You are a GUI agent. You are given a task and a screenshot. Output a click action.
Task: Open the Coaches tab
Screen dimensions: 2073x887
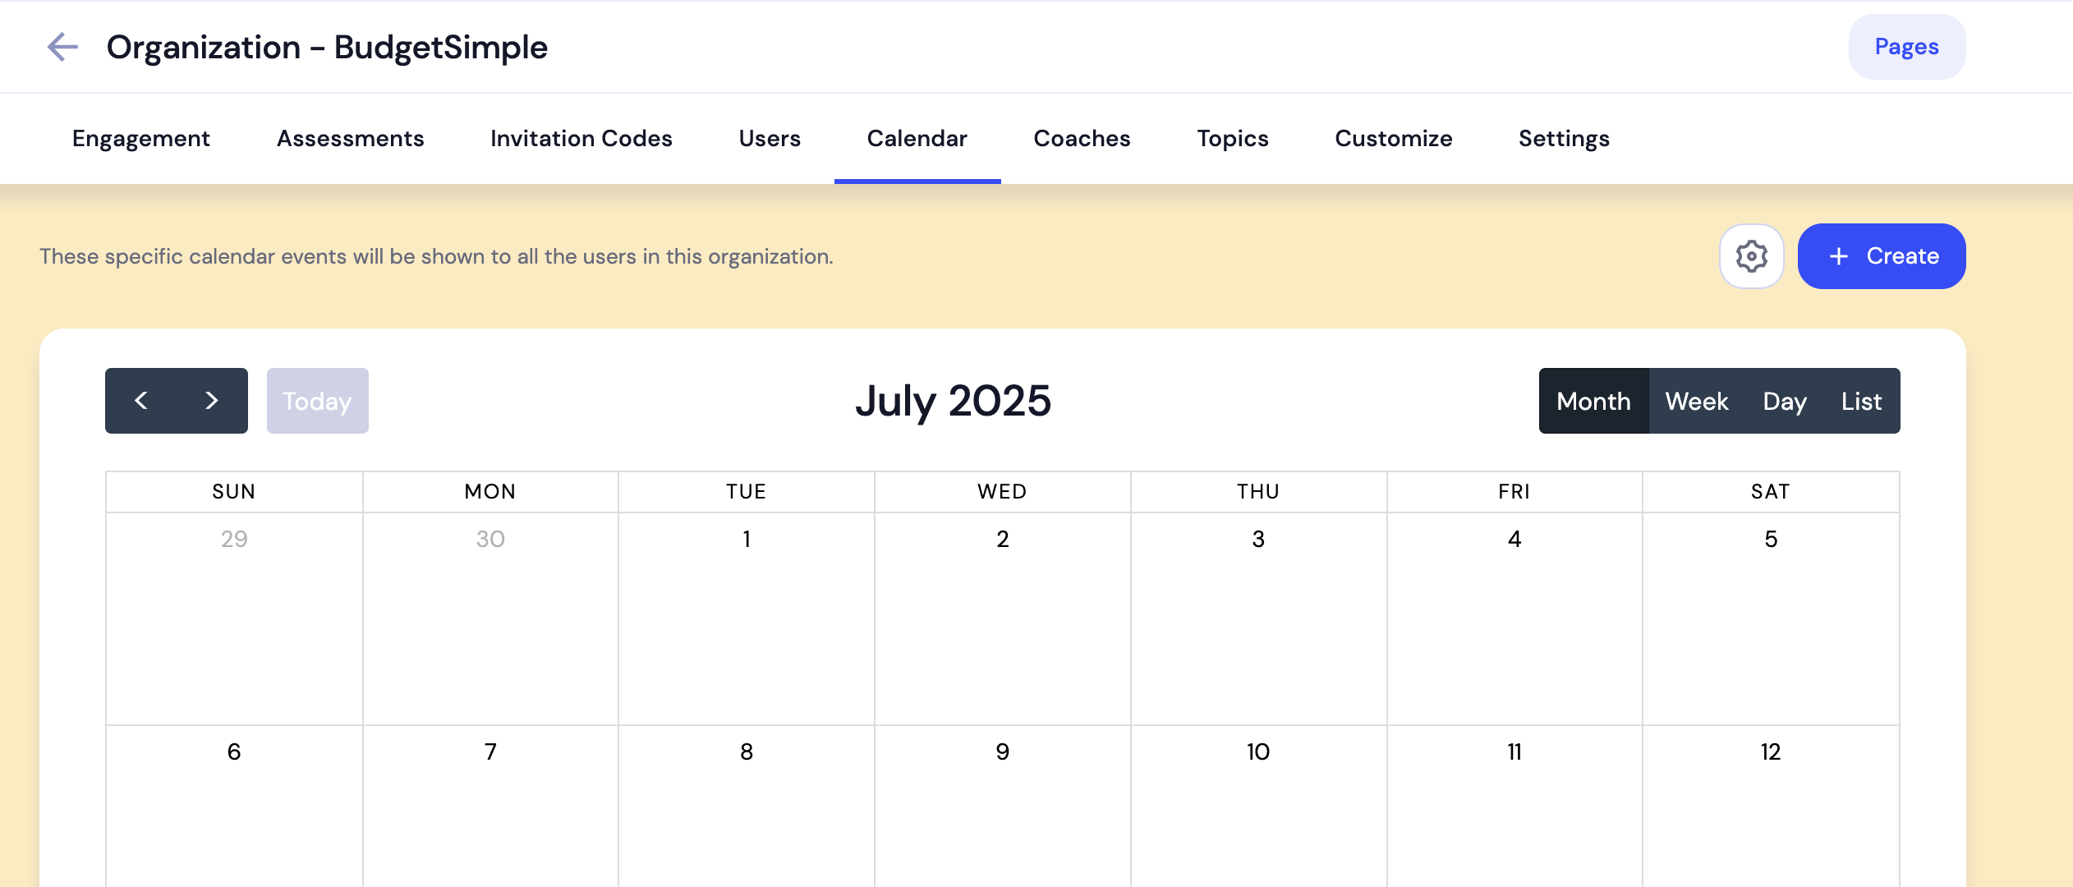point(1081,138)
